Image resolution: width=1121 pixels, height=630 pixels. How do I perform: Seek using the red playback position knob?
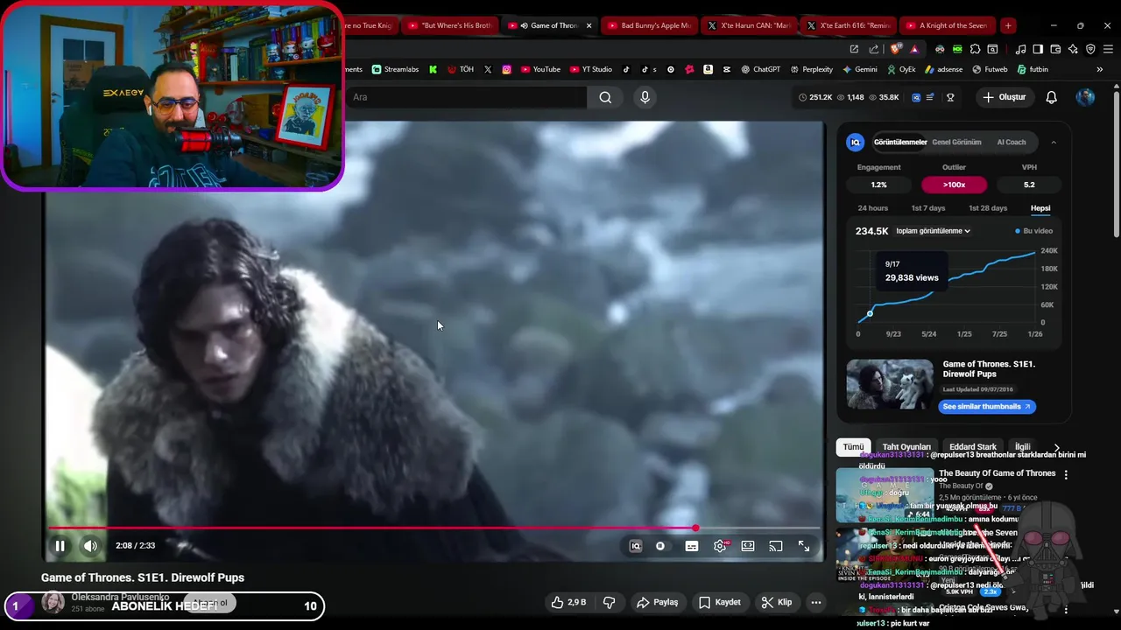(695, 528)
